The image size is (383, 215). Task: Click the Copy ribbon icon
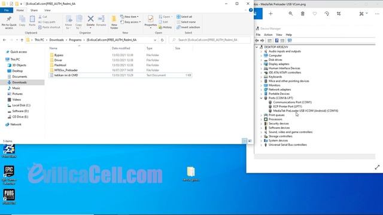(x=22, y=21)
